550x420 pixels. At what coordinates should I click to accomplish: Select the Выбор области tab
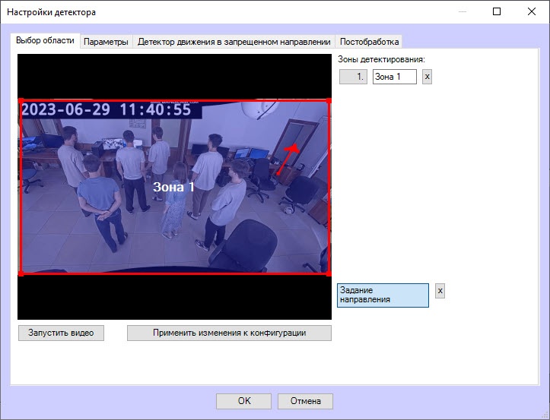click(45, 41)
